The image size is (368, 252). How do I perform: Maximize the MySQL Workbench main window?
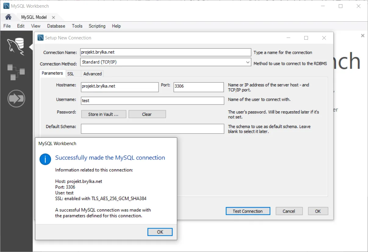click(x=341, y=6)
